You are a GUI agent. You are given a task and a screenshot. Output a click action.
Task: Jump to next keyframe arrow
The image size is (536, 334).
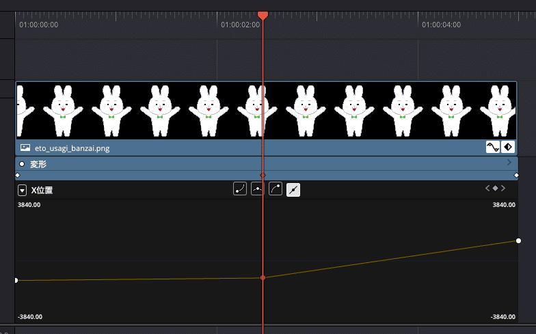tap(503, 189)
